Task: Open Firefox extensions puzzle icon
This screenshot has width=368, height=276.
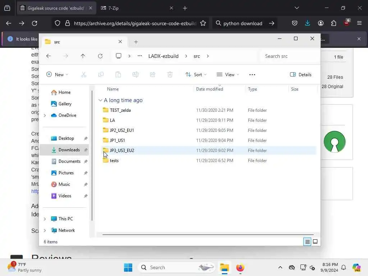Action: click(333, 23)
